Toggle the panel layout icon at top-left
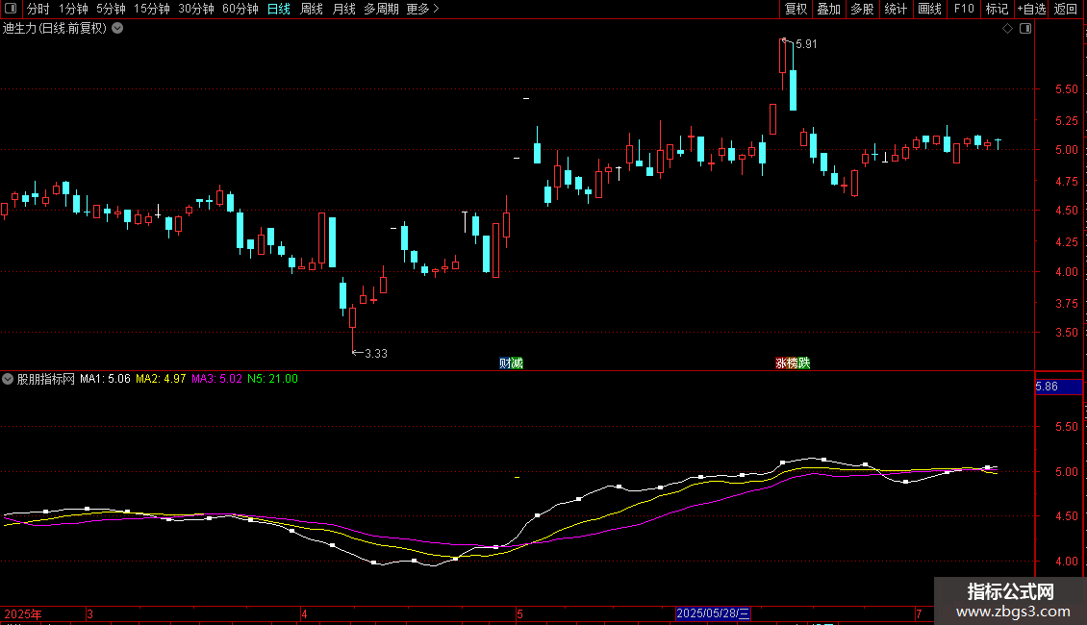Image resolution: width=1087 pixels, height=625 pixels. (x=11, y=9)
